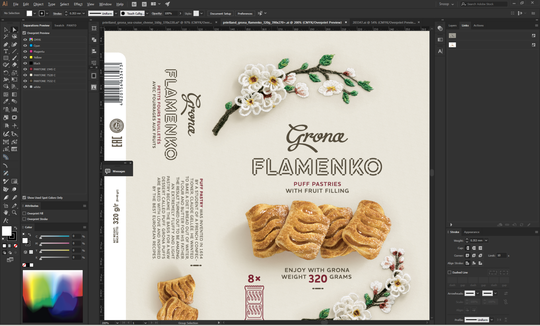
Task: Enable the Dashed Line checkbox
Action: point(450,272)
